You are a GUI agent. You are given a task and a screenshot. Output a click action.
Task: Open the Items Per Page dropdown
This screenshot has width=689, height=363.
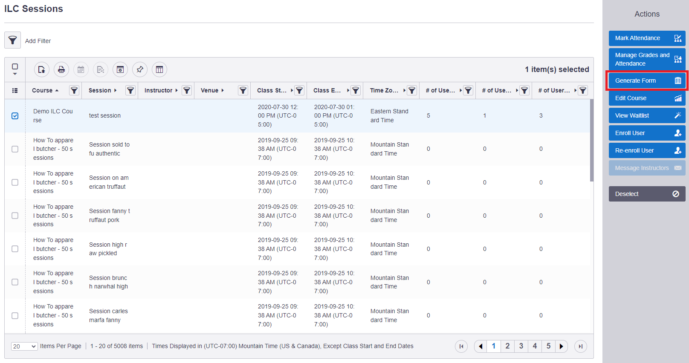(x=24, y=346)
